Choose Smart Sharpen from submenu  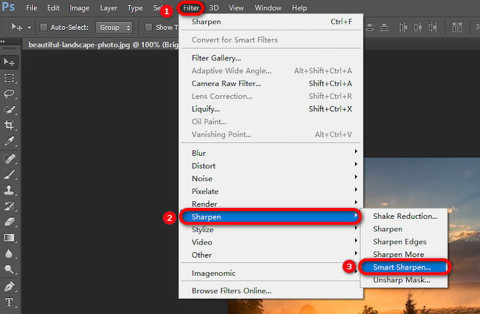point(403,267)
